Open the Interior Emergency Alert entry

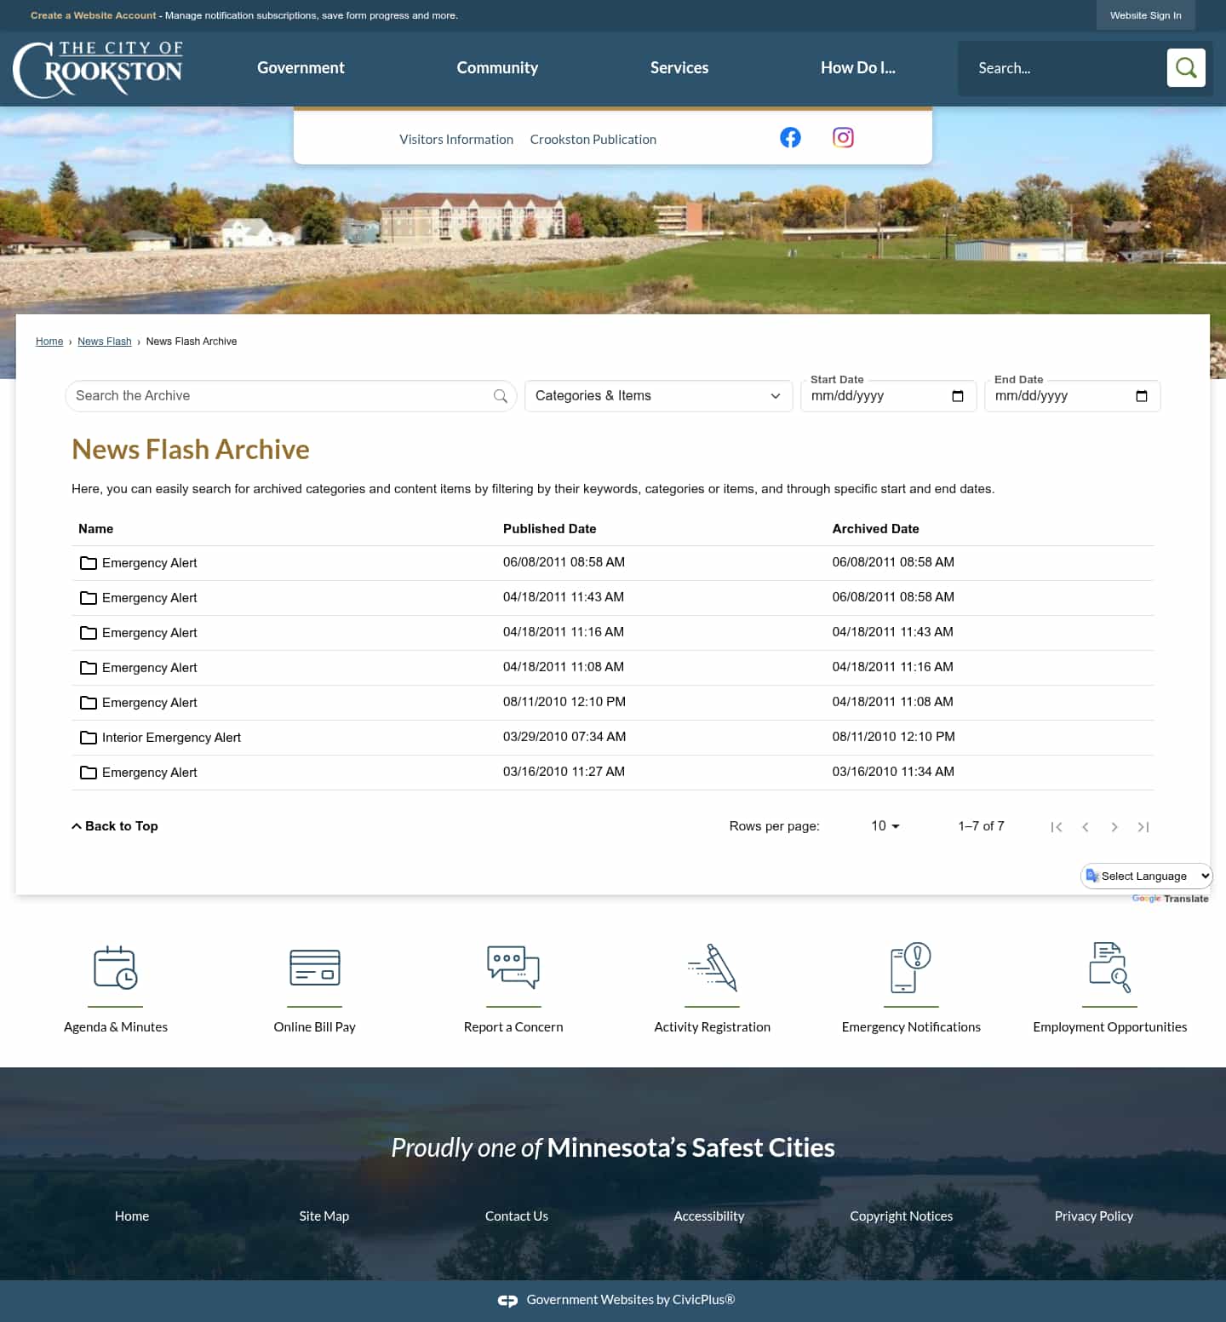click(x=171, y=738)
